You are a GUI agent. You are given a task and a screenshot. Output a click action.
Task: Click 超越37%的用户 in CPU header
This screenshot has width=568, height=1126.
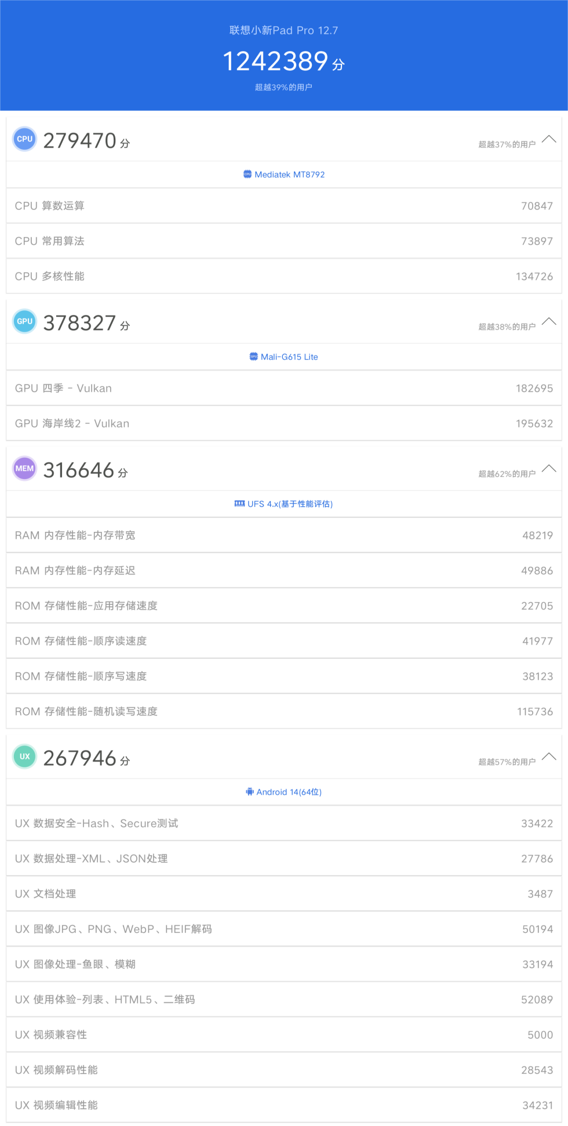click(x=507, y=144)
